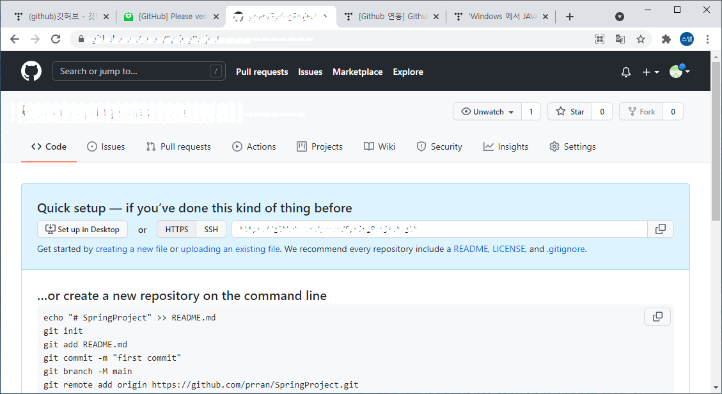
Task: Select the Code repository tab
Action: [49, 146]
